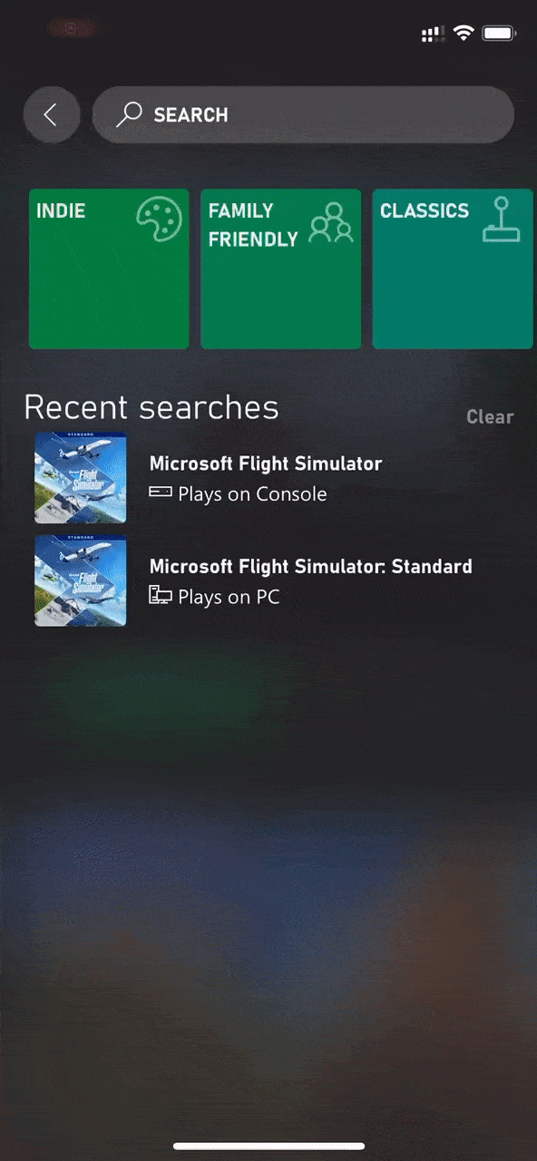Tap the back arrow button
The image size is (537, 1161).
coord(52,115)
